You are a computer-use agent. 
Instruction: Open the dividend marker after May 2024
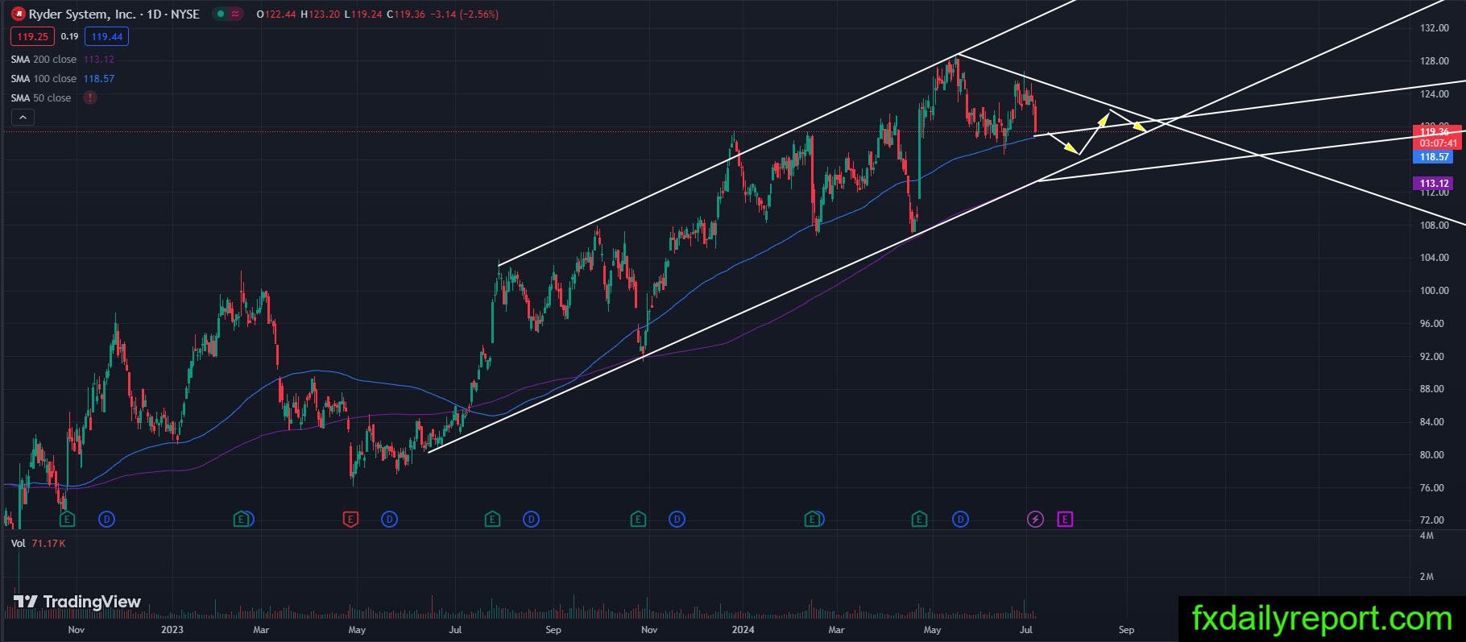(x=960, y=520)
